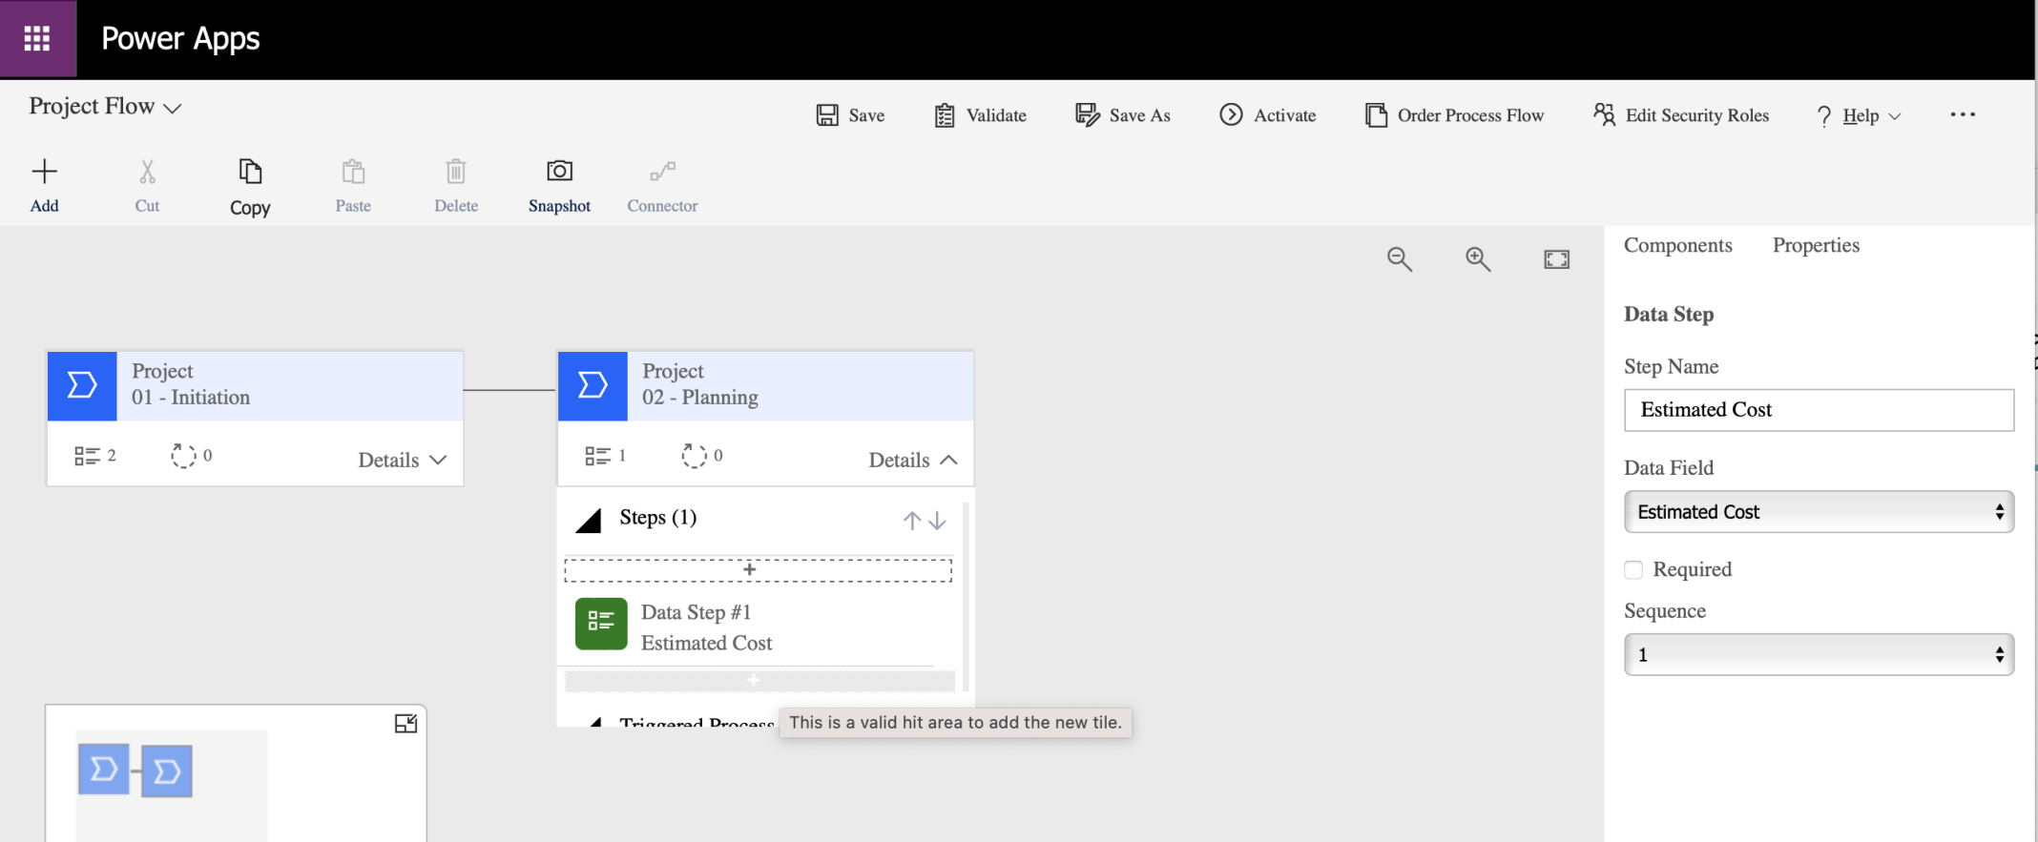
Task: Zoom in on the canvas
Action: [1478, 259]
